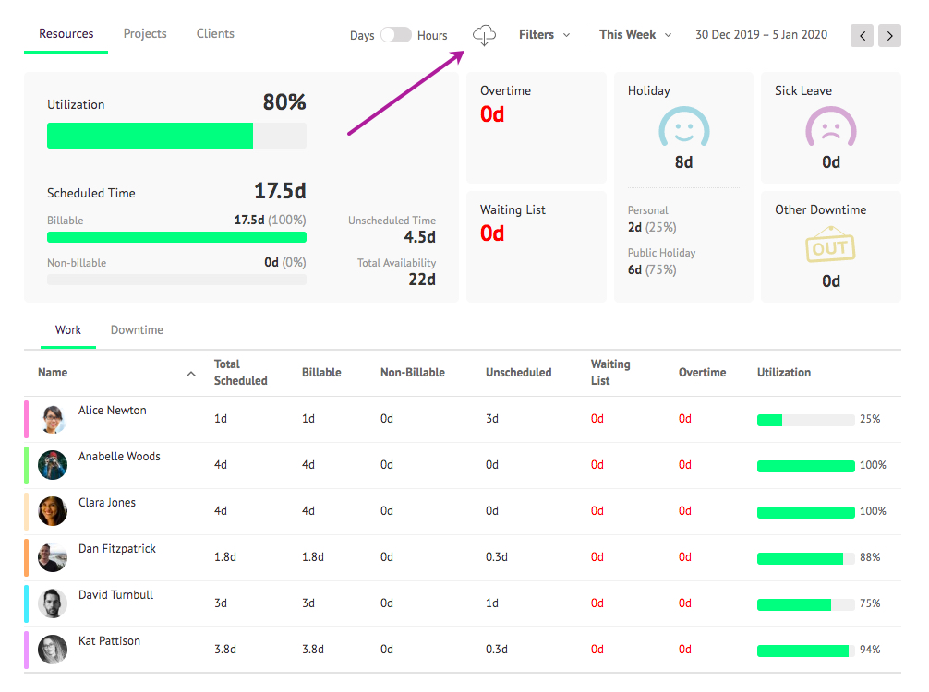Toggle sorting on the Name column chevron
The image size is (929, 692).
(191, 376)
